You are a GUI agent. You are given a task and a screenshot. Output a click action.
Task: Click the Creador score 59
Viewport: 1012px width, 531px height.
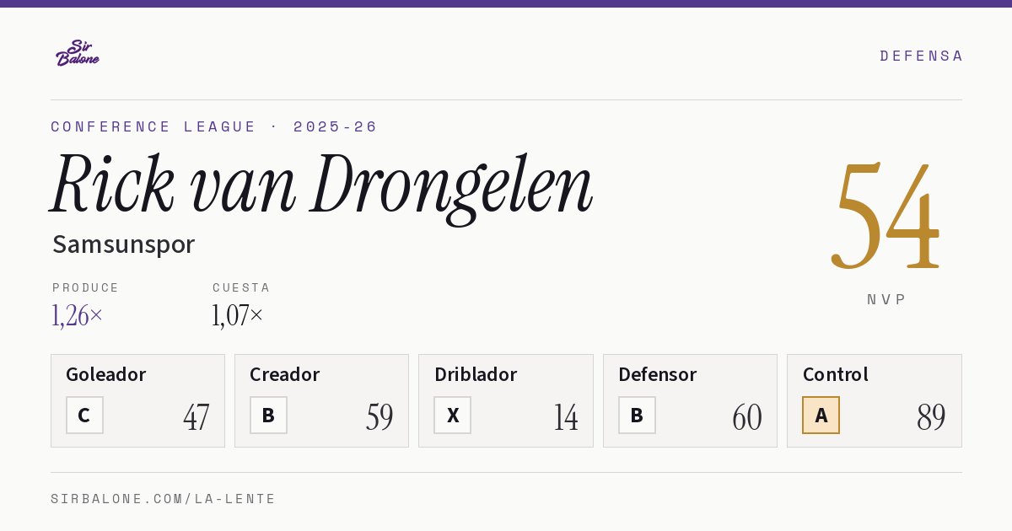coord(379,417)
